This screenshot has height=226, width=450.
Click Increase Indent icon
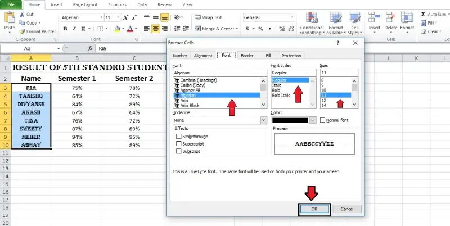[186, 29]
